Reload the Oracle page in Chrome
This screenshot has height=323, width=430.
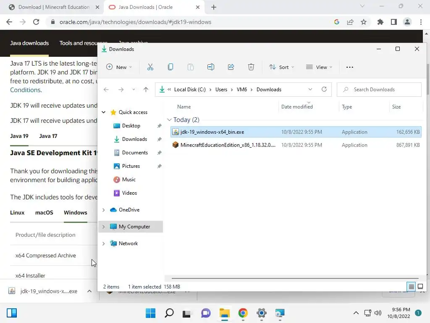(x=36, y=22)
